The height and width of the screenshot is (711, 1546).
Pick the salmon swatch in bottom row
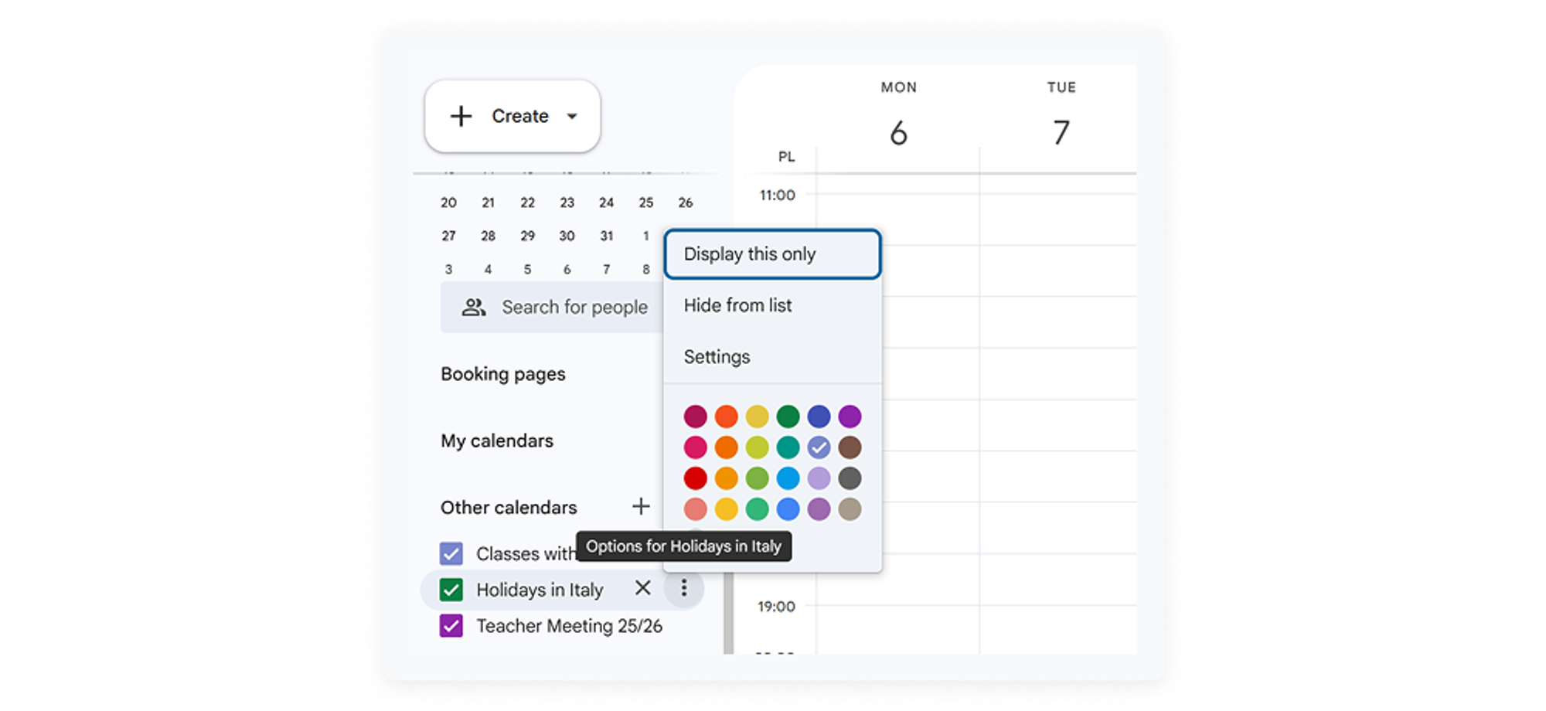(x=695, y=509)
